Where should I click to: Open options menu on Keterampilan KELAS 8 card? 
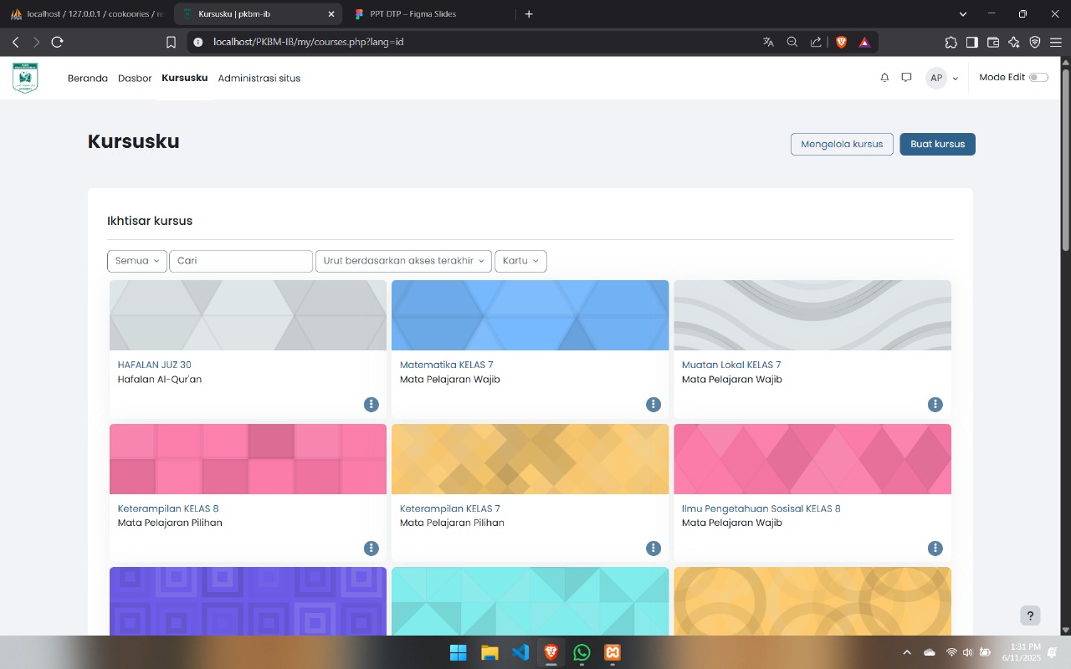pyautogui.click(x=372, y=548)
